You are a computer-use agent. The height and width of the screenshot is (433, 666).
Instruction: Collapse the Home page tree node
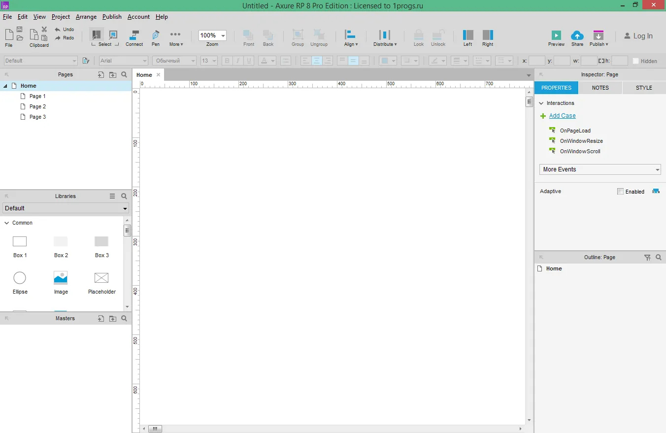pyautogui.click(x=5, y=86)
